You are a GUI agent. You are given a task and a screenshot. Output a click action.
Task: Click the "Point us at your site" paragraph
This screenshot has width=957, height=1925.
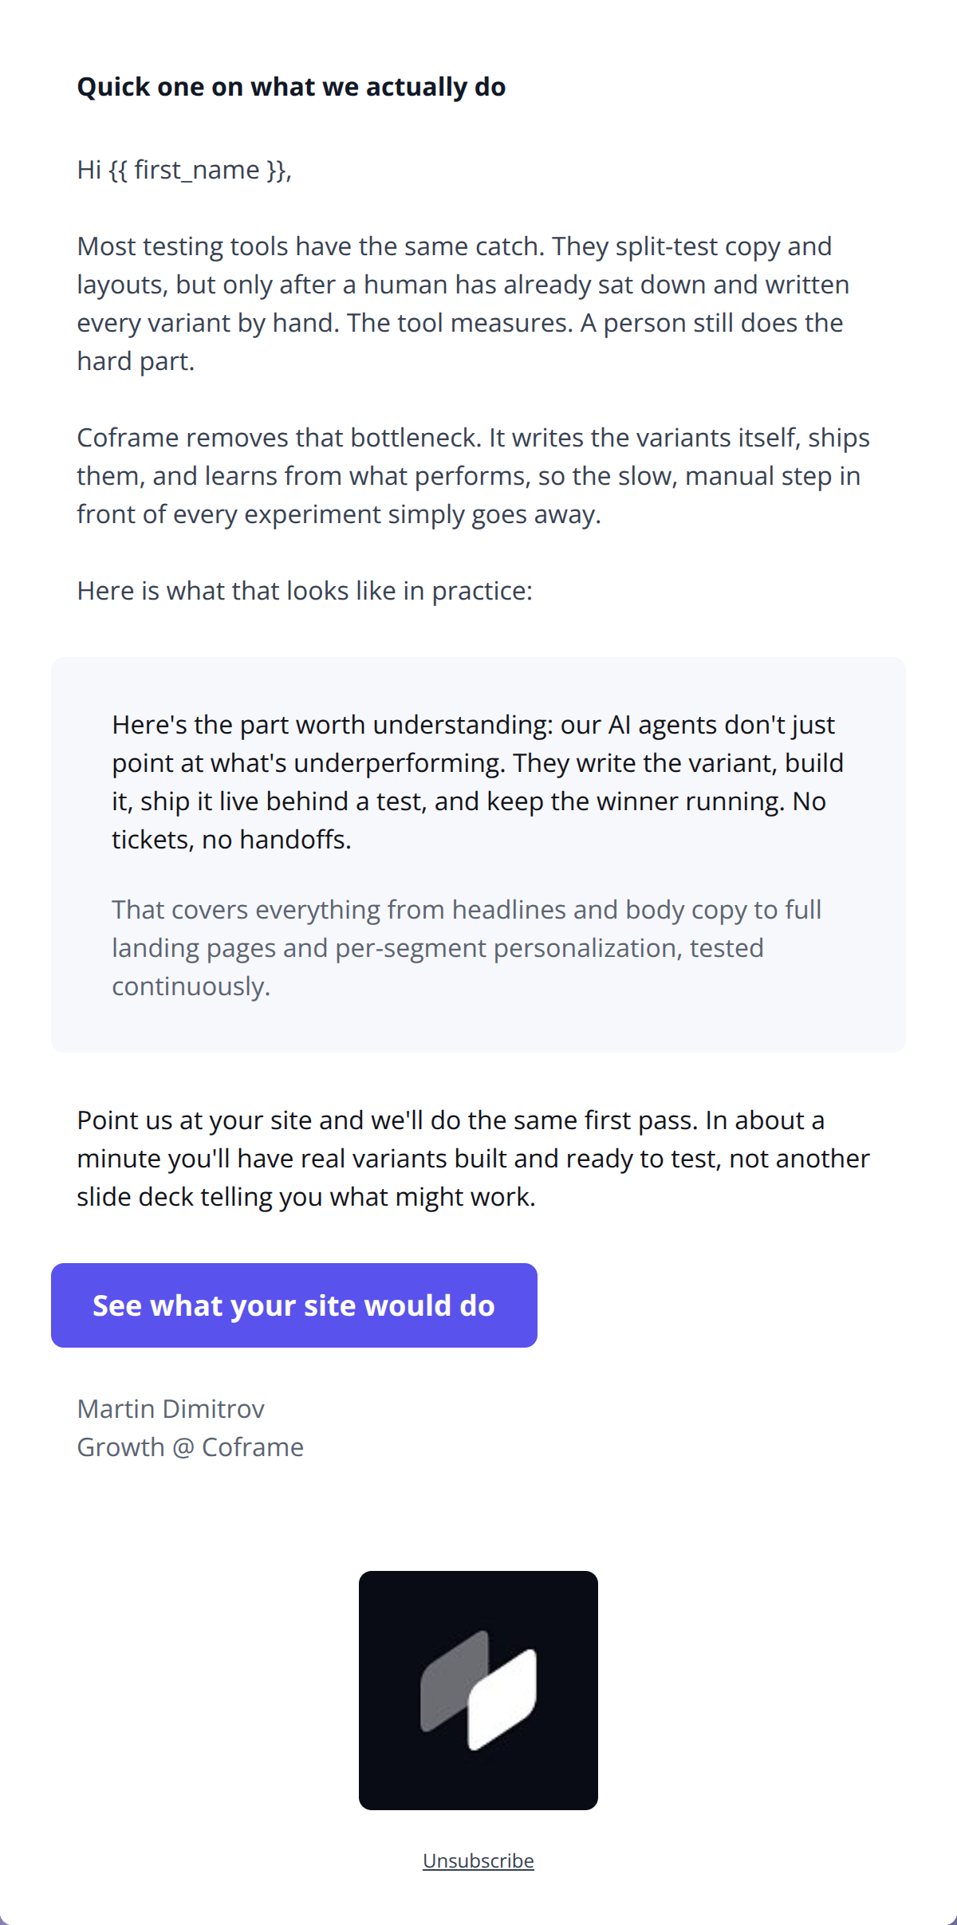tap(473, 1159)
